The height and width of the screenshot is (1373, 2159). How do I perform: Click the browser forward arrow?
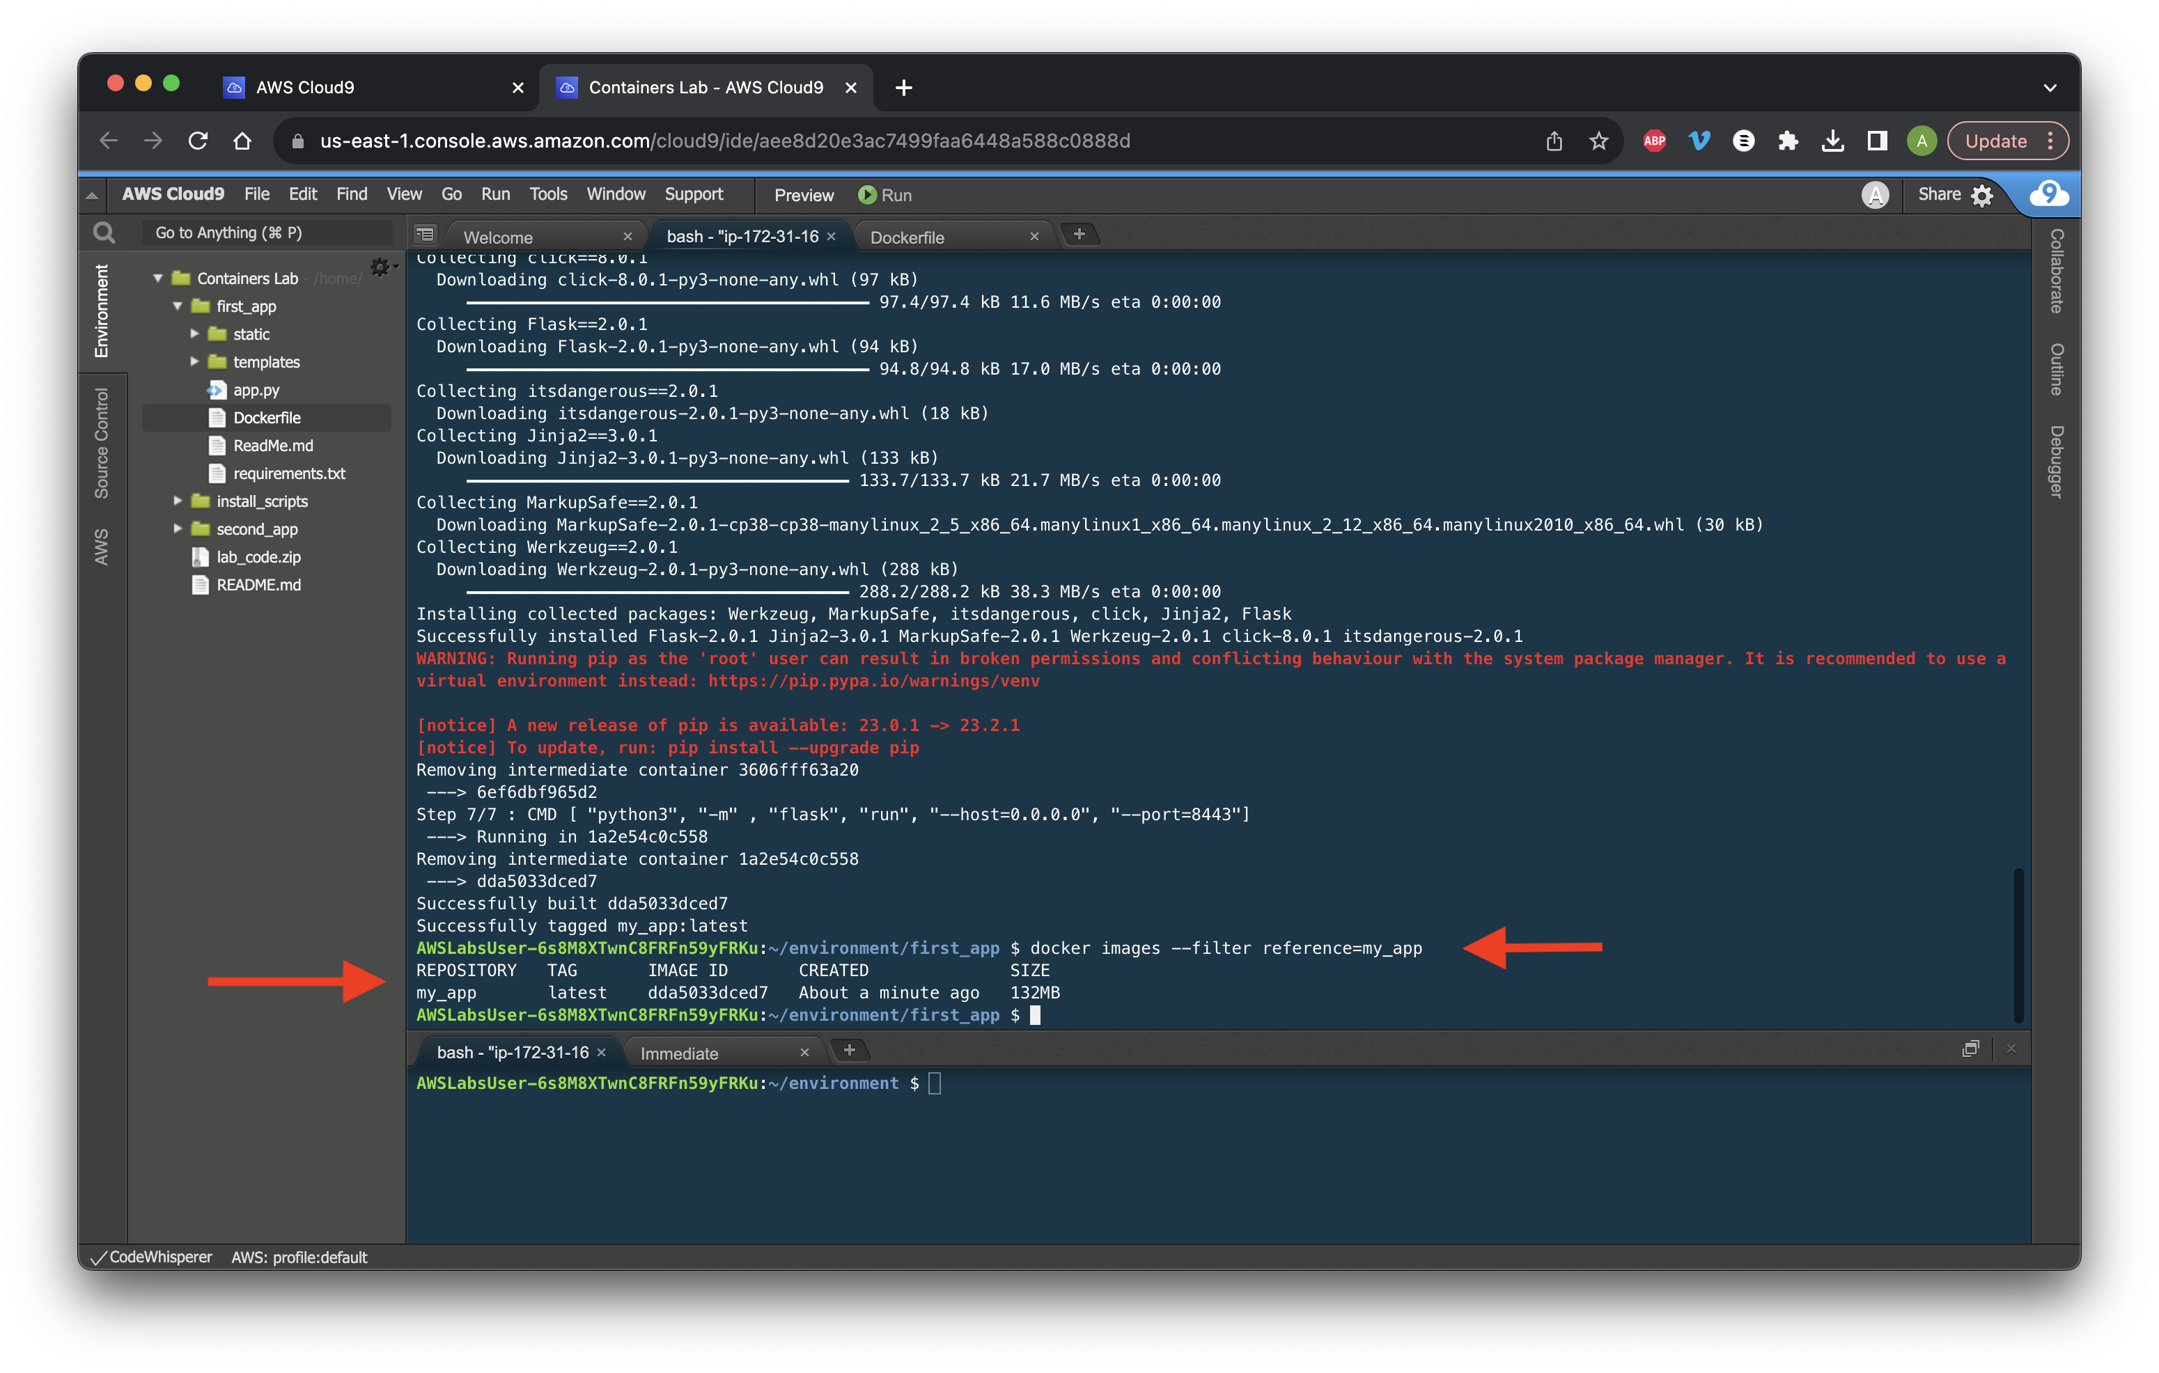(153, 141)
